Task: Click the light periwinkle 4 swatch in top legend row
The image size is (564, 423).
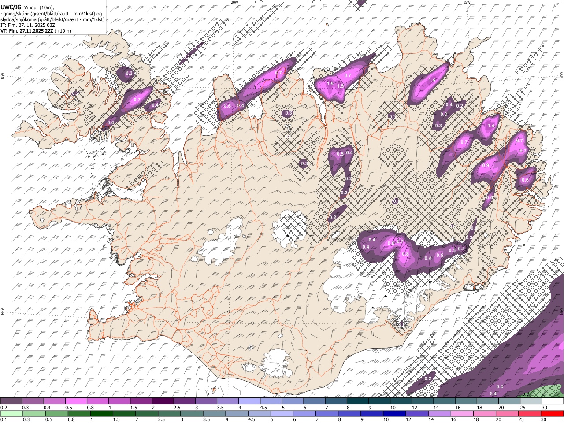Action: 249,401
